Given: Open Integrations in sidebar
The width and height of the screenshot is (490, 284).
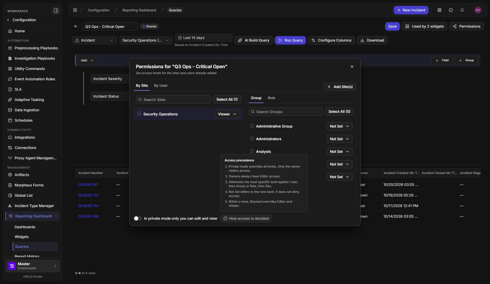Looking at the screenshot, I should pyautogui.click(x=33, y=137).
